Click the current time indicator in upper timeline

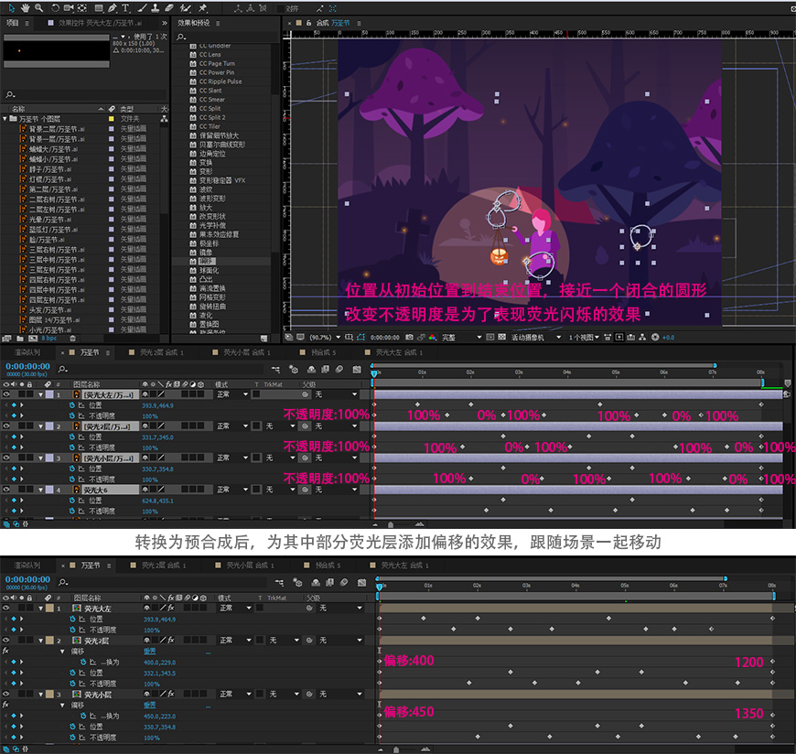point(374,373)
